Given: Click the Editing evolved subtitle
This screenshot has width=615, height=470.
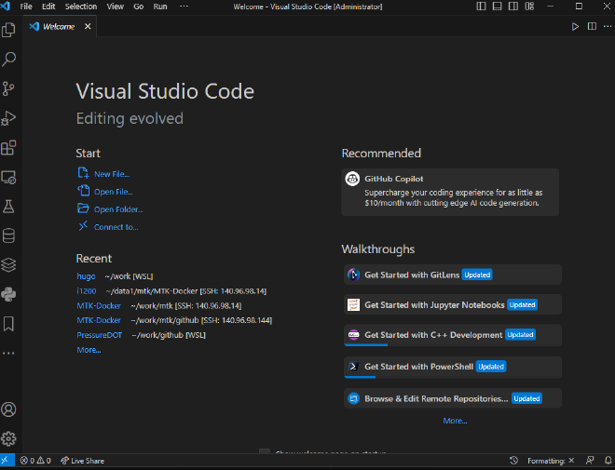Looking at the screenshot, I should pyautogui.click(x=130, y=118).
